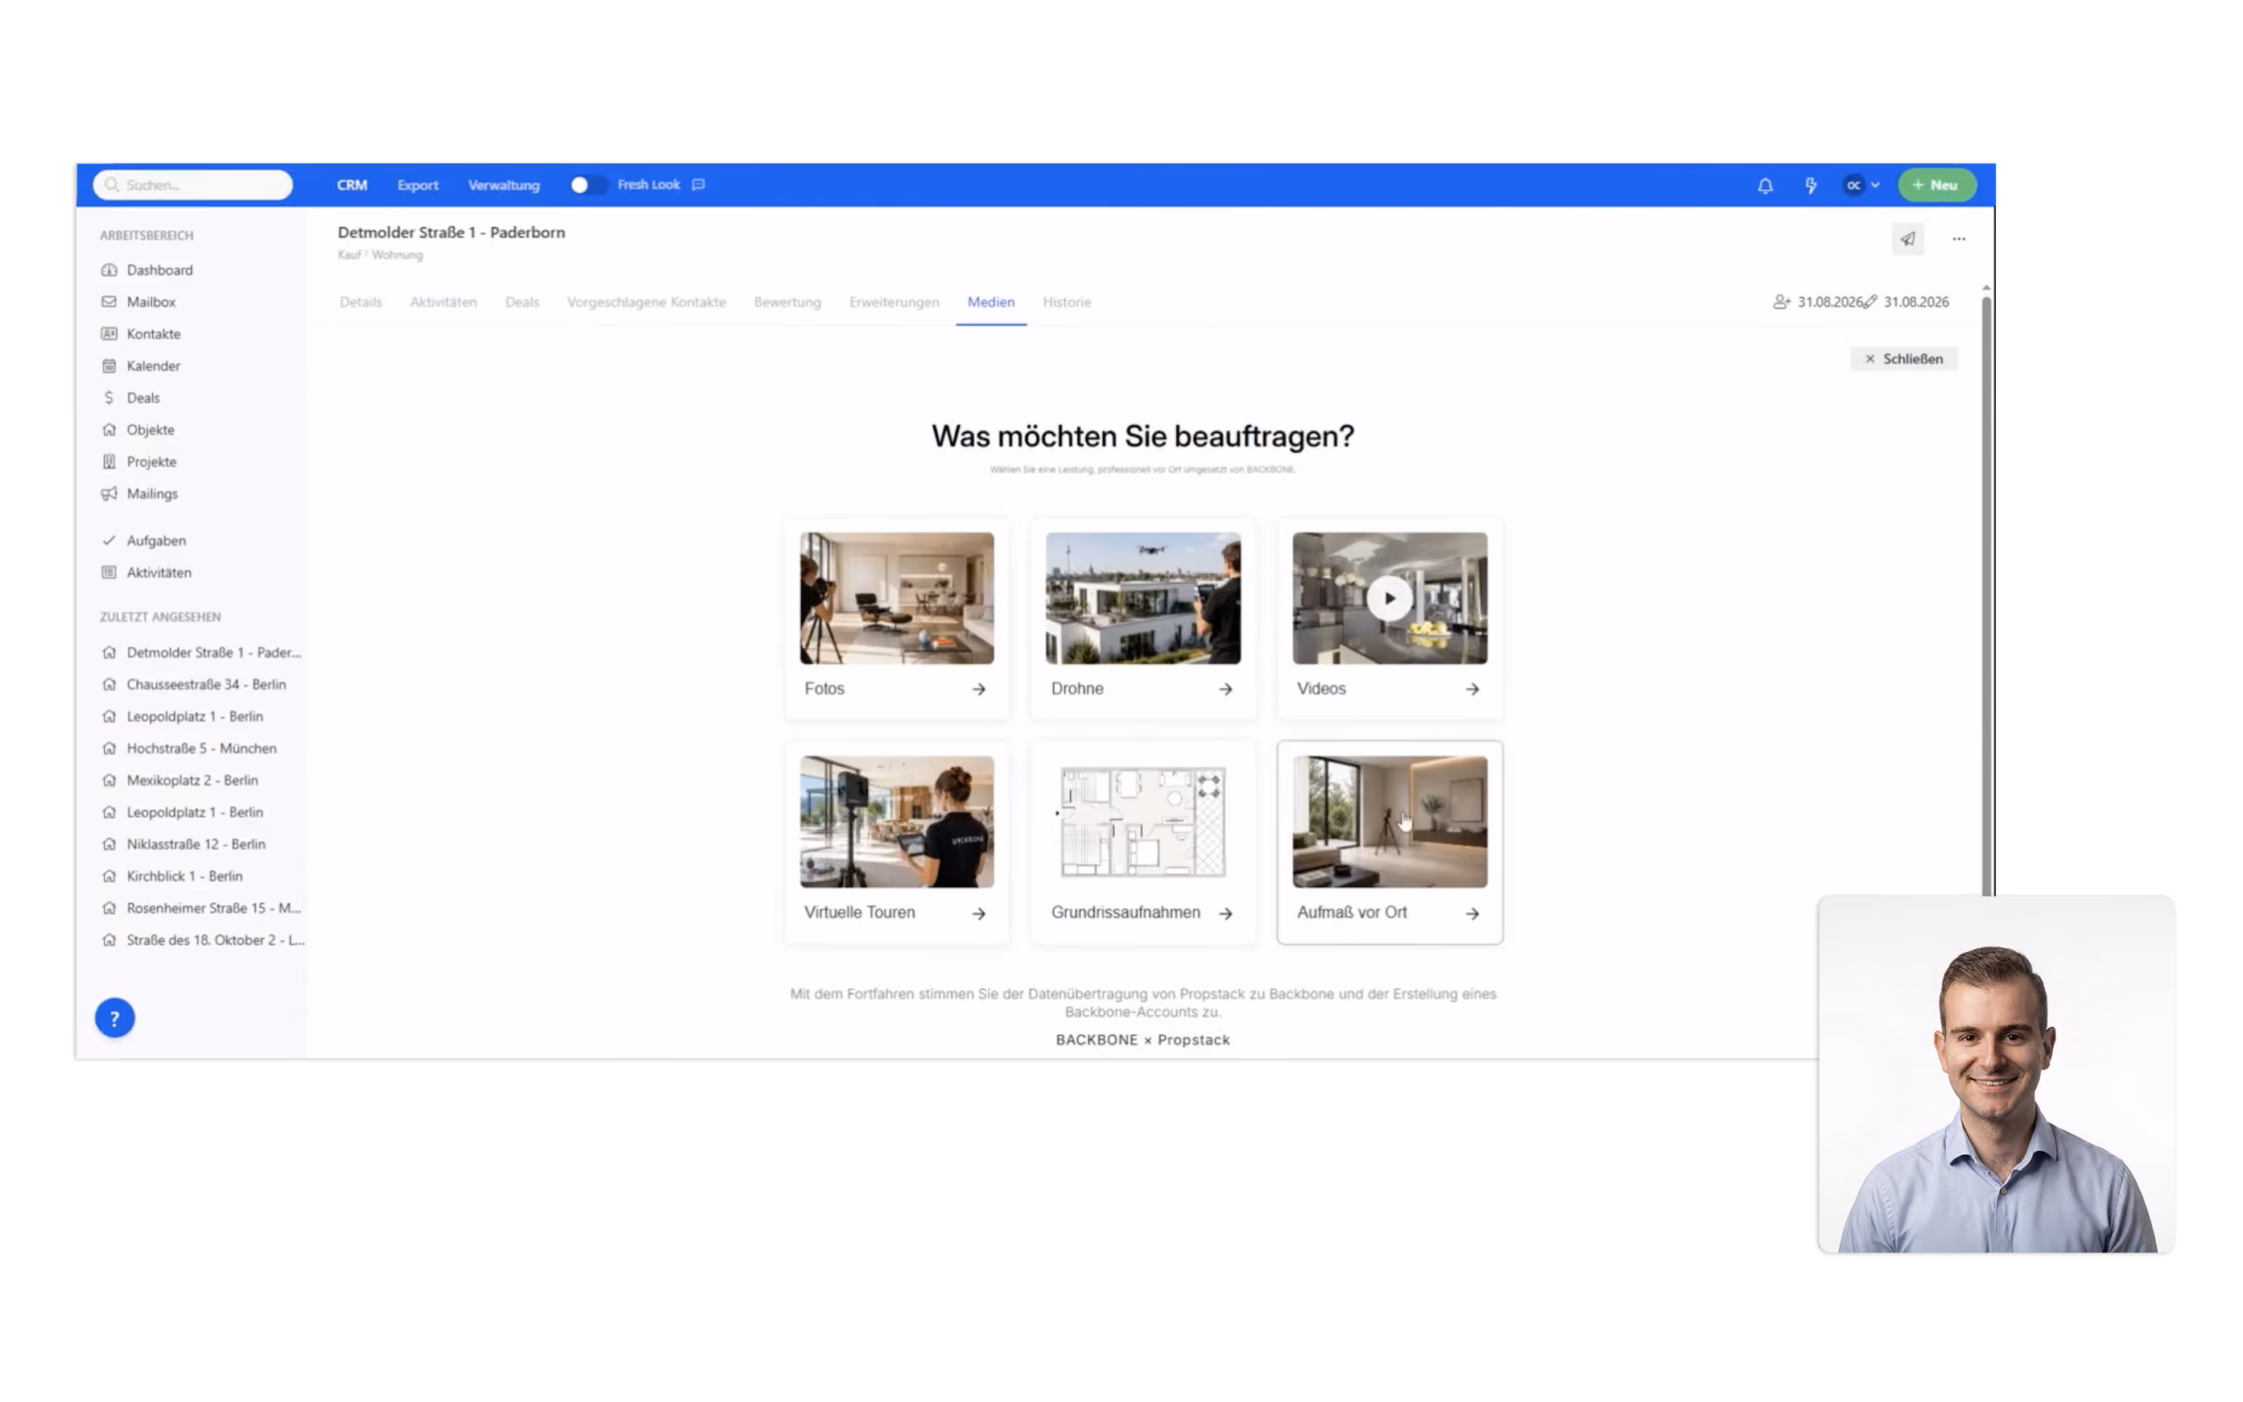
Task: Click the notification bell icon
Action: coord(1764,185)
